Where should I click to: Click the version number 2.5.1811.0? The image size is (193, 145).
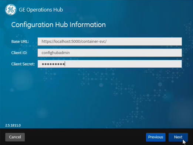[13, 125]
